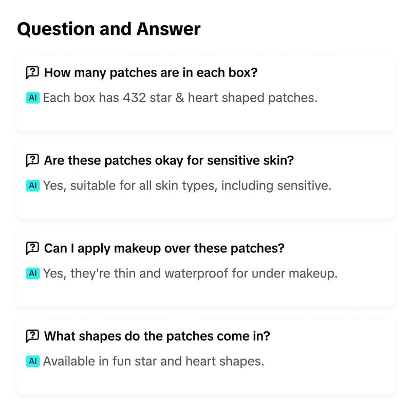
Task: Select the first Q&A card about patches per box
Action: [205, 93]
